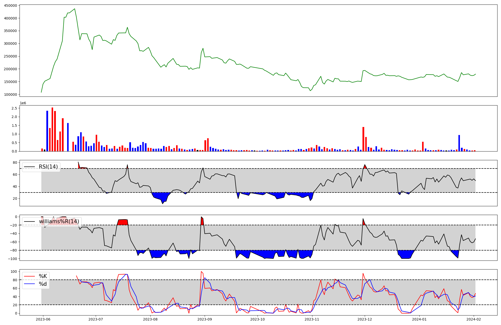Click the 450000 price axis tick label

[11, 5]
